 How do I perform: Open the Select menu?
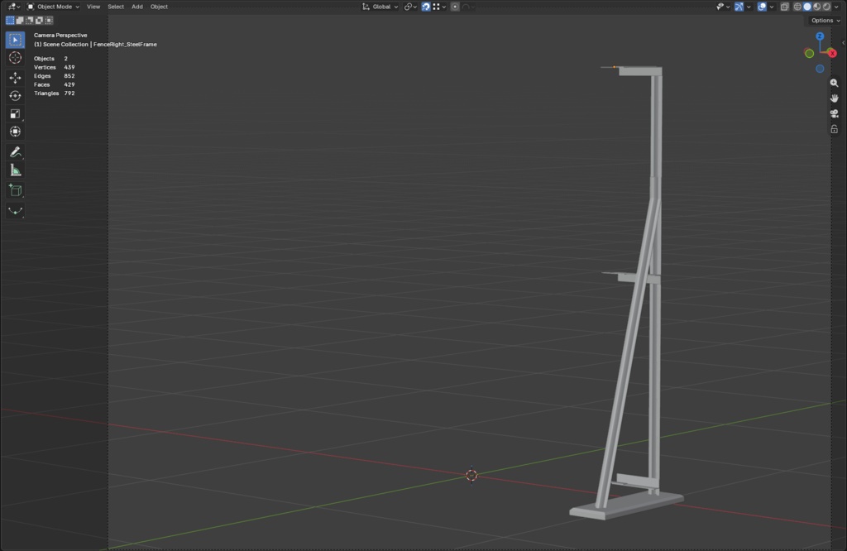click(x=116, y=7)
